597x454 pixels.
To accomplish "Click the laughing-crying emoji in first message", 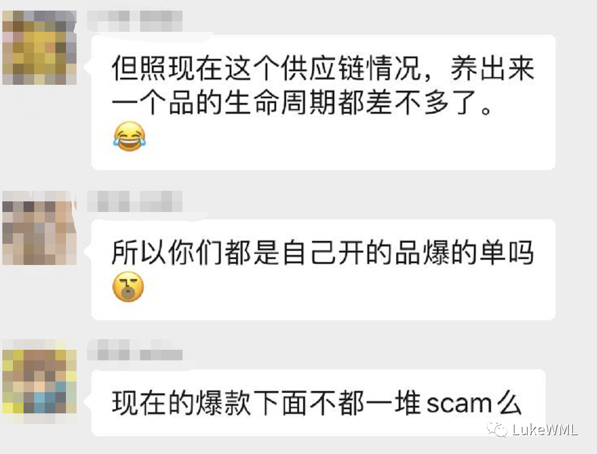I will (x=130, y=137).
